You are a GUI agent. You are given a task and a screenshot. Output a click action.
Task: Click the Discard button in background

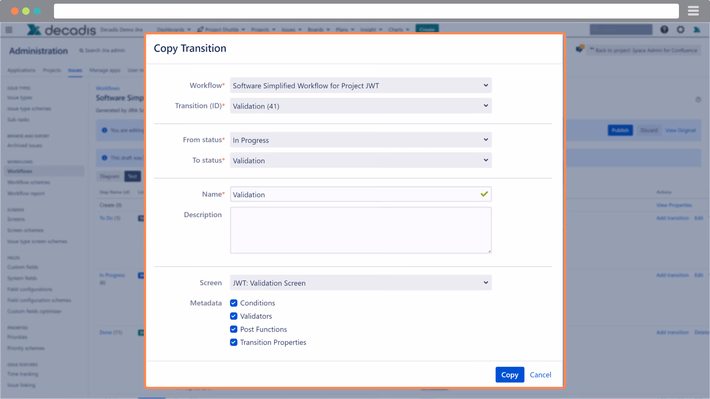649,130
